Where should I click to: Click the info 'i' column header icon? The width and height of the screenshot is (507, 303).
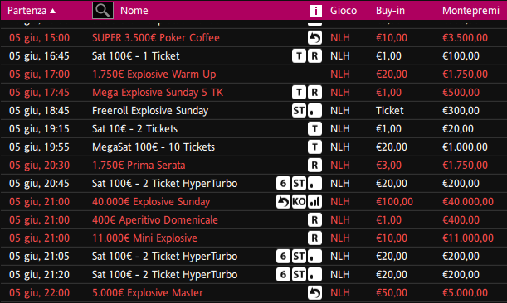click(316, 11)
